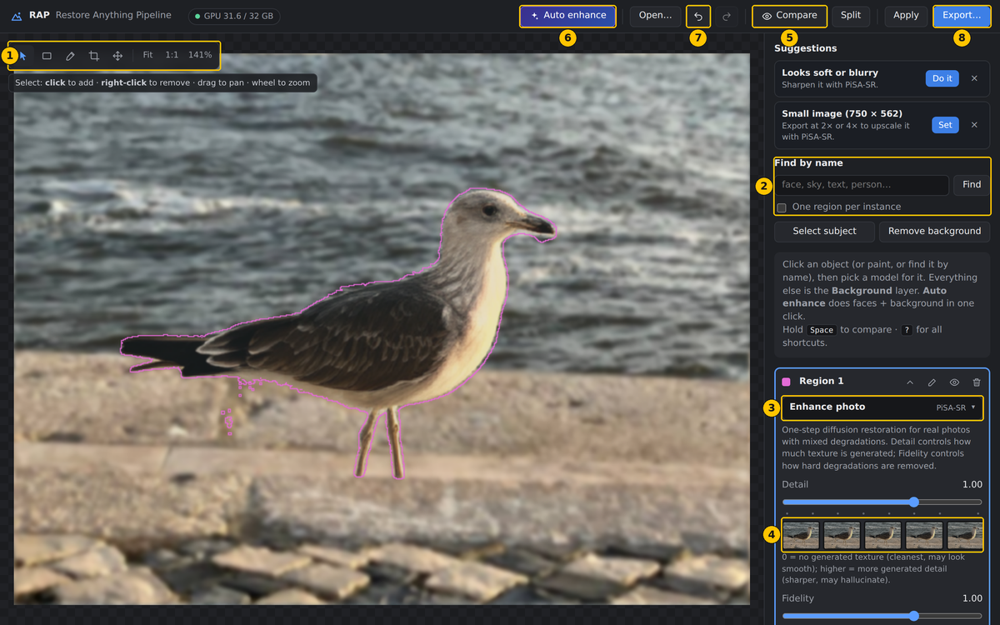Click the RAP logo icon
The height and width of the screenshot is (625, 1000).
[x=17, y=16]
